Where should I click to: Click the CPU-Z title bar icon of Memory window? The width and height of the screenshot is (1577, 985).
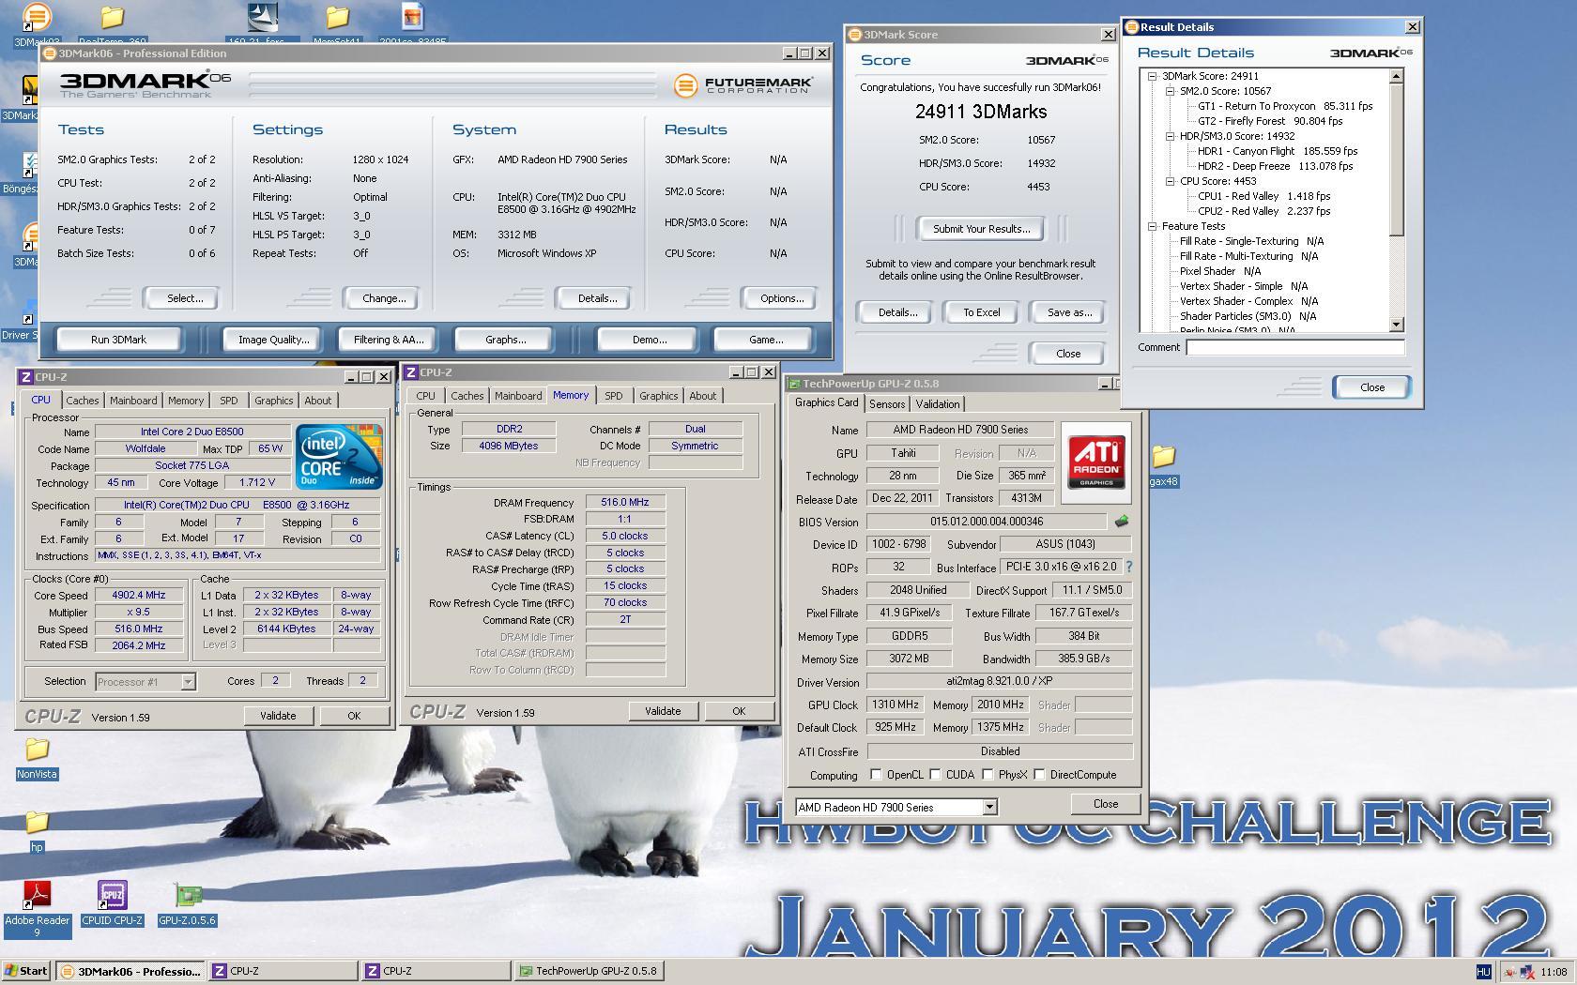coord(411,372)
